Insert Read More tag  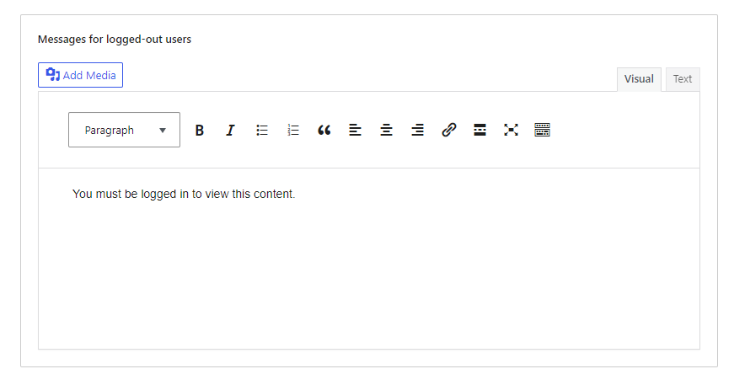[480, 130]
